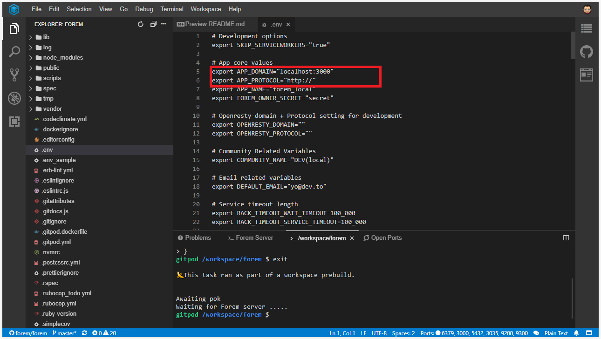The width and height of the screenshot is (601, 339).
Task: Open errors and warnings count in status bar
Action: click(104, 333)
